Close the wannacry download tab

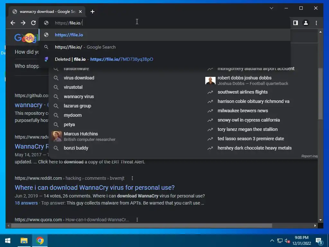click(80, 12)
